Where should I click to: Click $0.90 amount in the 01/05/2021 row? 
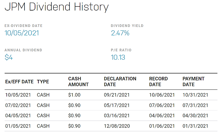coord(74,126)
